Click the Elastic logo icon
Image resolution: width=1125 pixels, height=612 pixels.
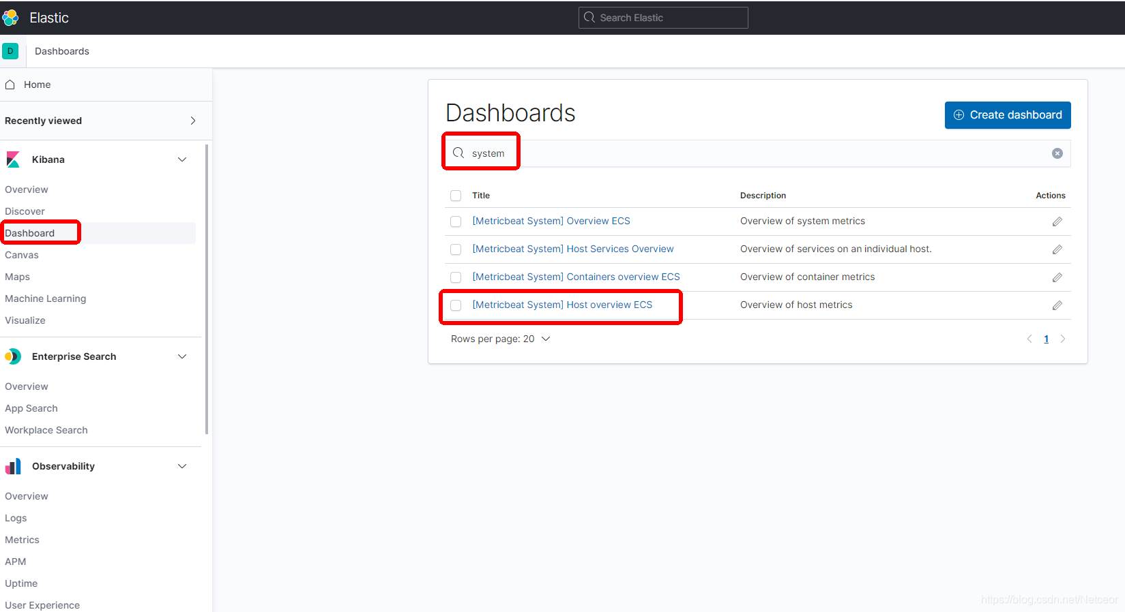coord(10,18)
